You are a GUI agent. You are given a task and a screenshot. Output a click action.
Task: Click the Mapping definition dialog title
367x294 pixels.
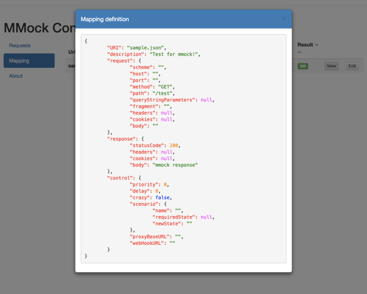tap(105, 19)
